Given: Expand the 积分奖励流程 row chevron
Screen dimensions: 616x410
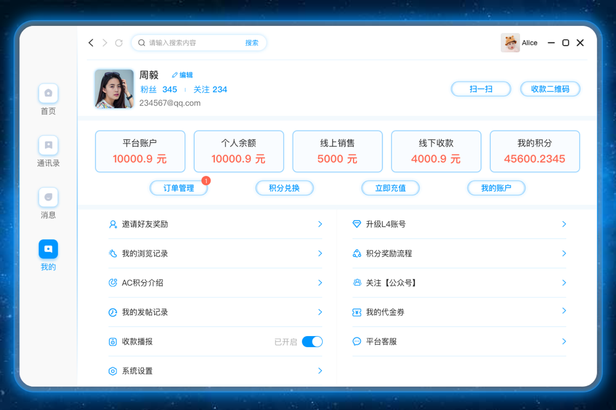Looking at the screenshot, I should coord(564,254).
